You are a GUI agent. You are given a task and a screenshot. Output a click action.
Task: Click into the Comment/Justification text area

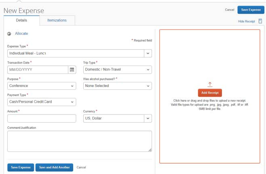point(79,141)
